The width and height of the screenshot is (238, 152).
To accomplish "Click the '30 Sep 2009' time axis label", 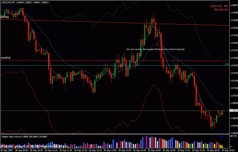I will [7, 150].
